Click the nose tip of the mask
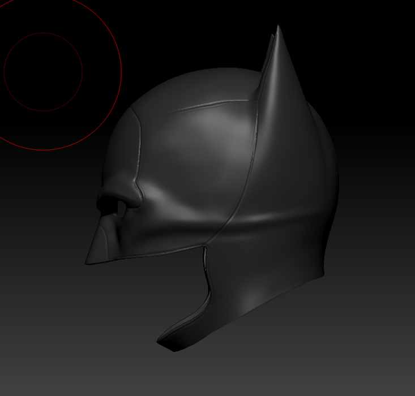Screen dimensions: 415x396 89,261
